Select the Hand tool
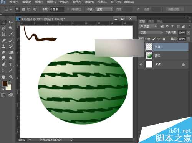The width and height of the screenshot is (192, 143). (x=3, y=77)
